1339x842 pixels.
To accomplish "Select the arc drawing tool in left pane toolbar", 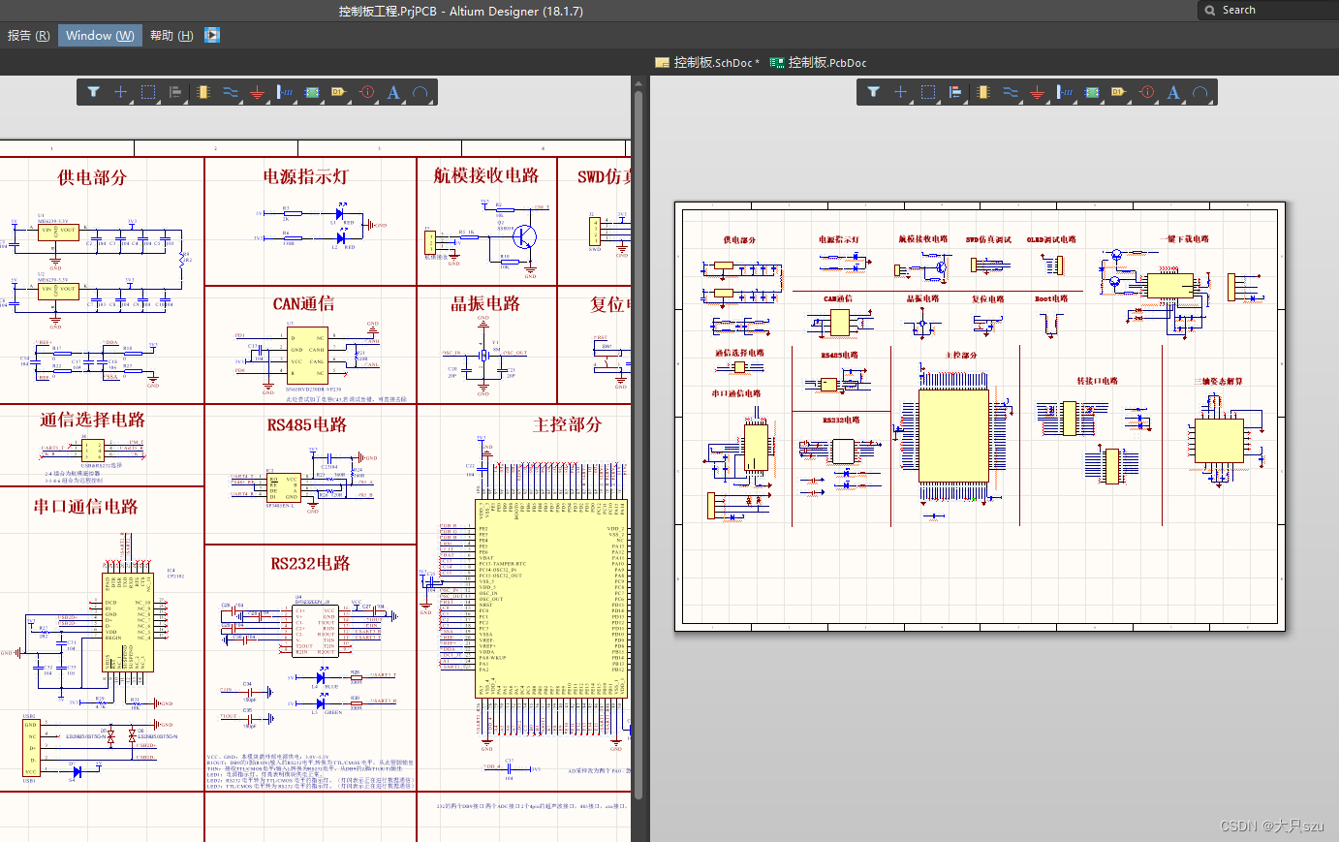I will tap(420, 92).
